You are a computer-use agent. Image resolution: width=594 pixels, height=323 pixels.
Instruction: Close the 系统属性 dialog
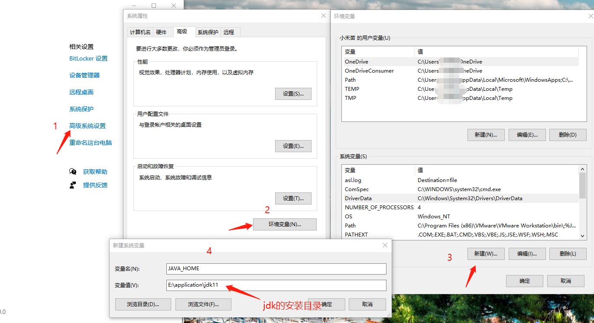323,16
